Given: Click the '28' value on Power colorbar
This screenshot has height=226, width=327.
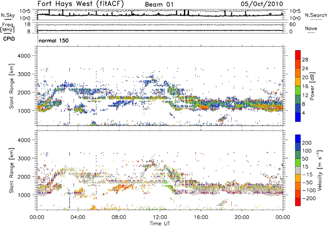Looking at the screenshot, I should [305, 60].
